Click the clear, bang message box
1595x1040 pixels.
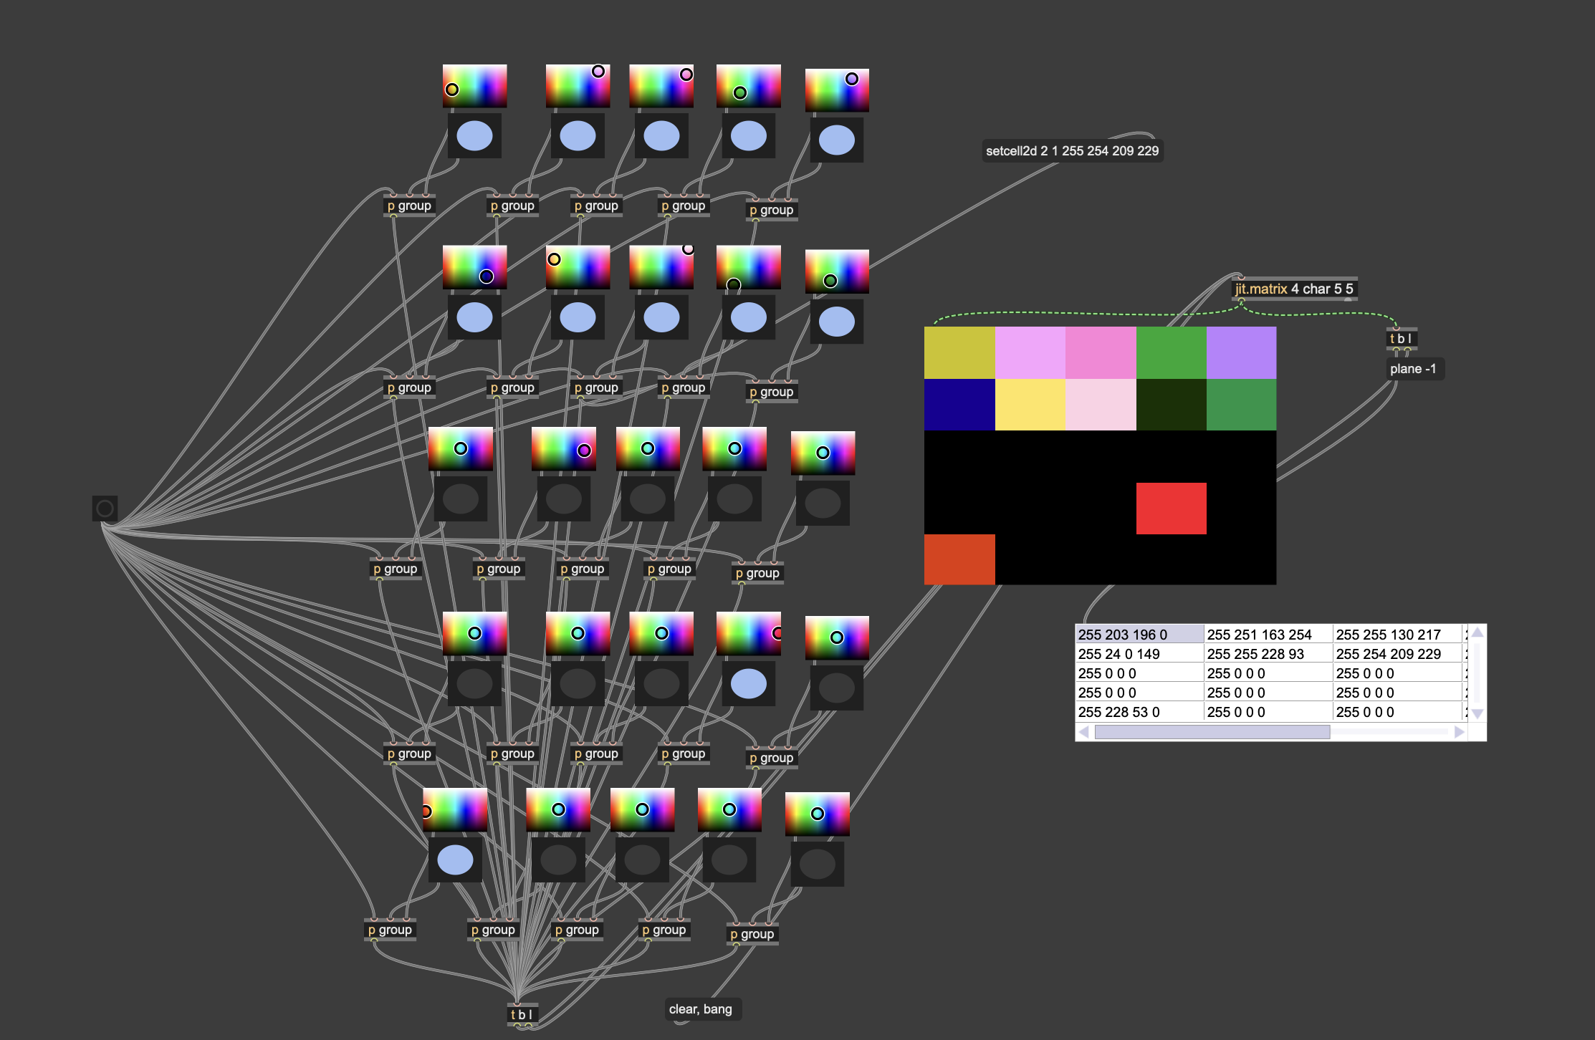(x=702, y=1008)
